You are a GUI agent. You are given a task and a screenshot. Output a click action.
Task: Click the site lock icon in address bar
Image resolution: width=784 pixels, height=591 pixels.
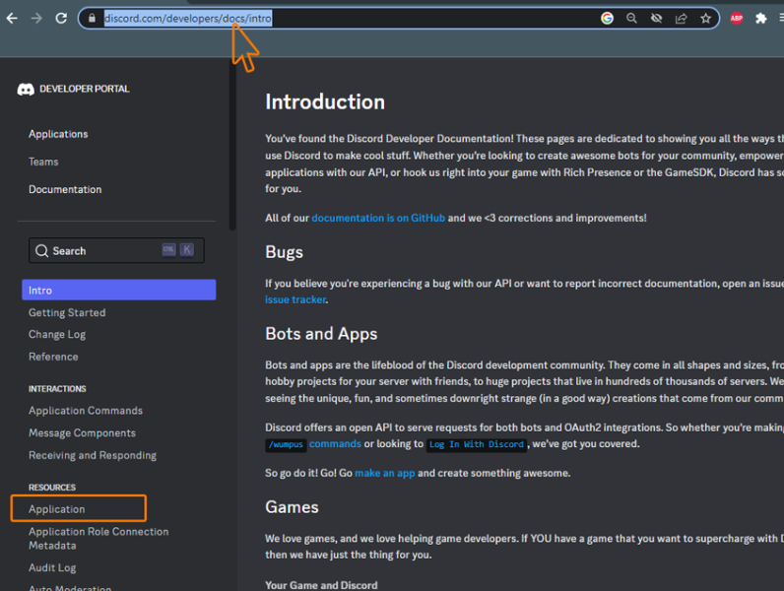[92, 18]
